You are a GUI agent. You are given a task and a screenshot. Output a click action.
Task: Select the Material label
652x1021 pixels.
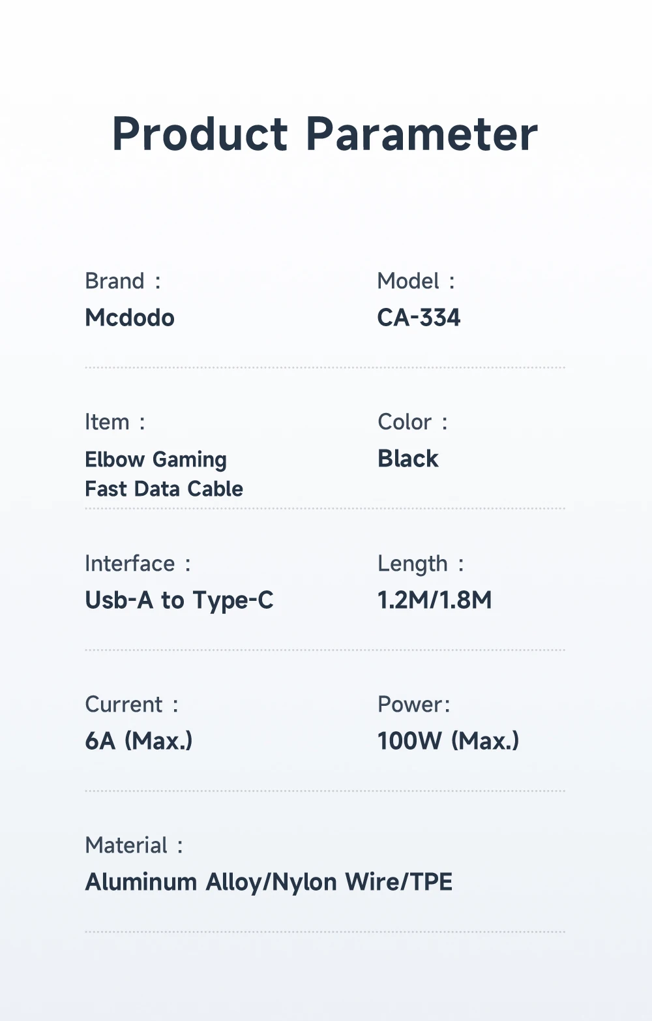(x=134, y=846)
